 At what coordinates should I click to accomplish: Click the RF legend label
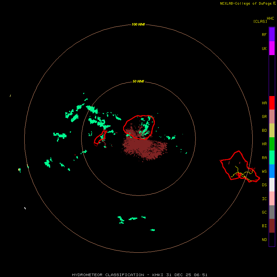[x=264, y=34]
